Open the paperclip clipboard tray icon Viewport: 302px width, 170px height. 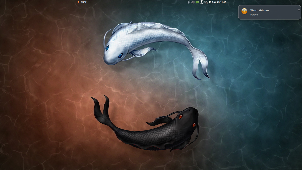[x=189, y=2]
